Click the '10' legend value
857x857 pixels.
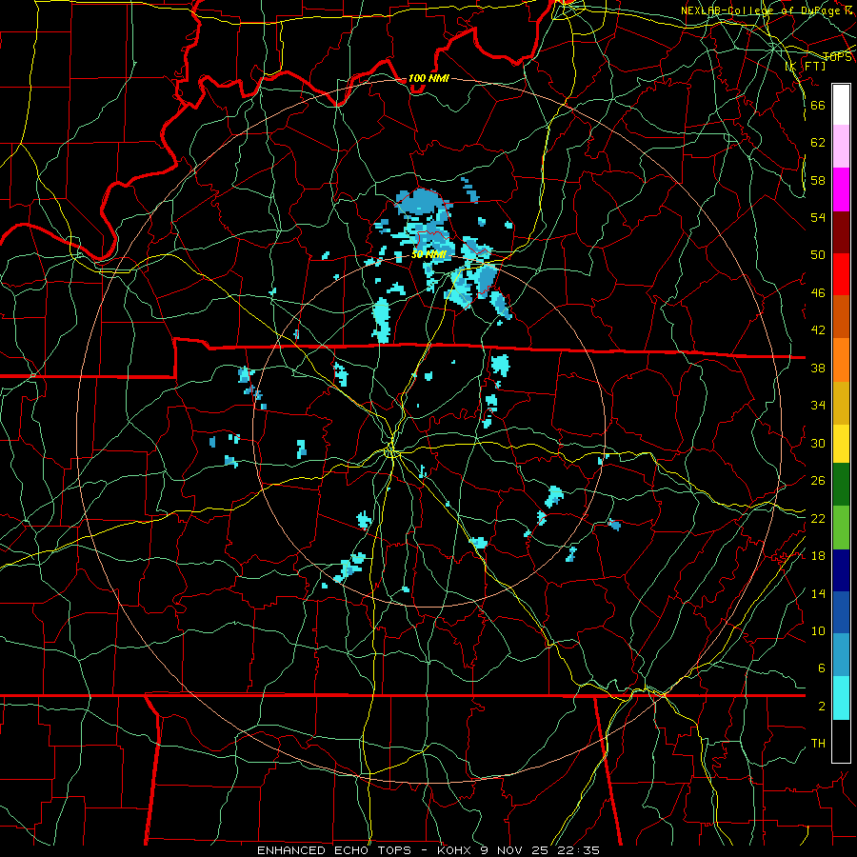coord(818,630)
